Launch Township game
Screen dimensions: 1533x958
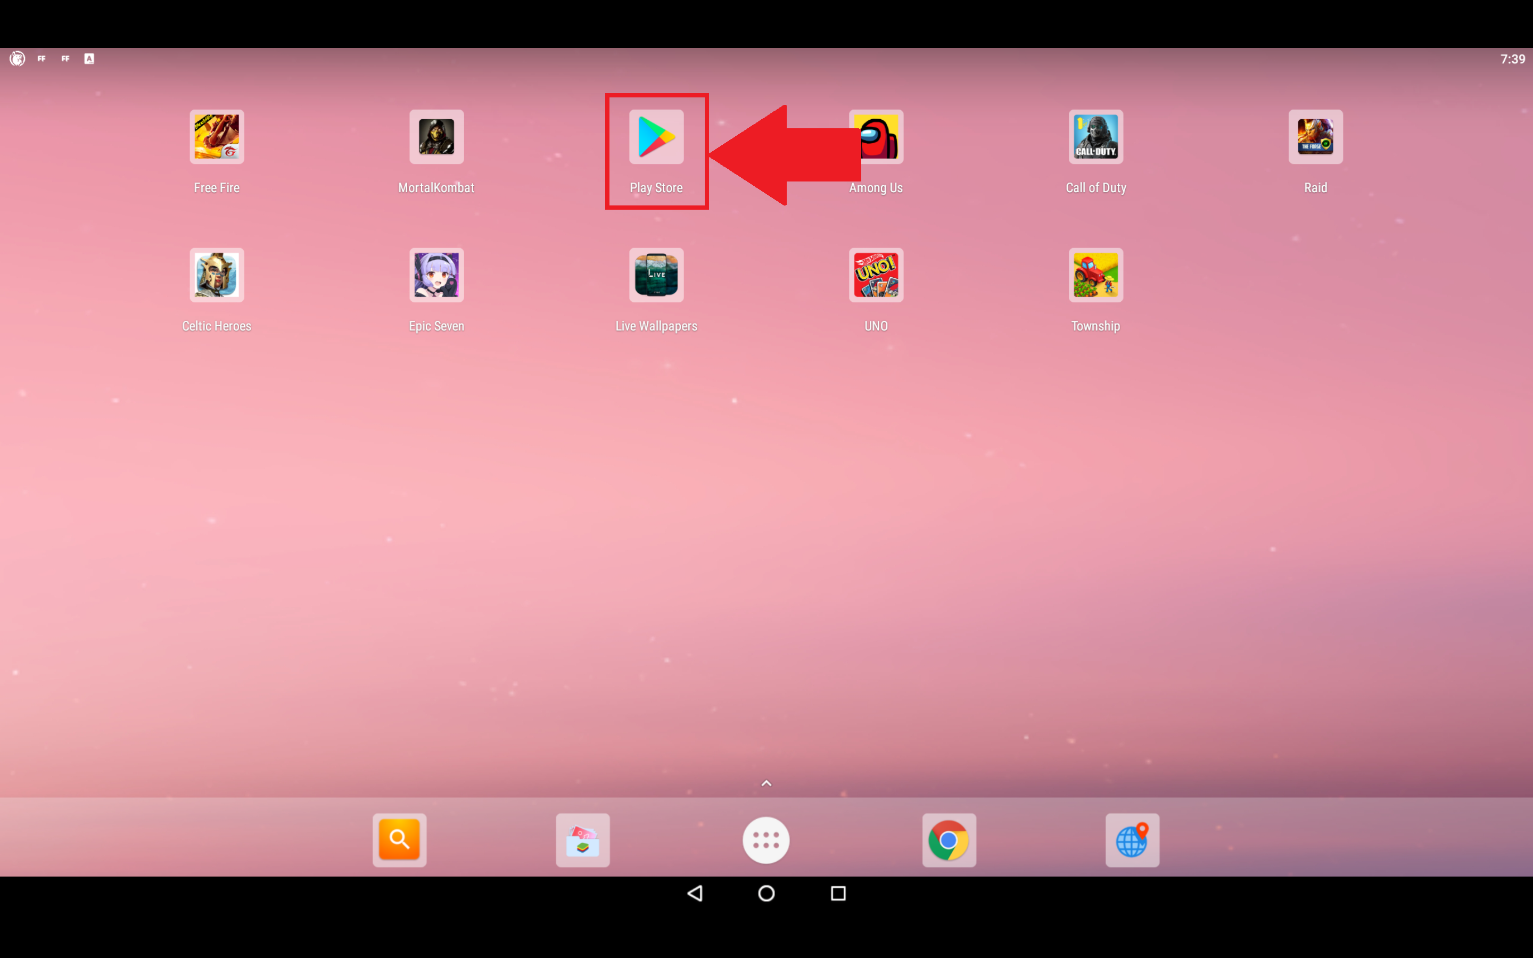coord(1095,275)
